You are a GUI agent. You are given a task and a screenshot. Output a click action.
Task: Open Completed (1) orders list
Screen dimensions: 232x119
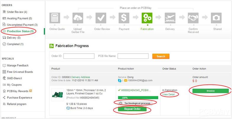(15, 44)
